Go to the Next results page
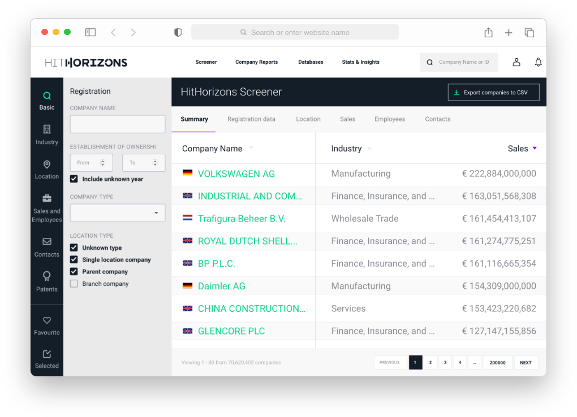577x417 pixels. 526,363
